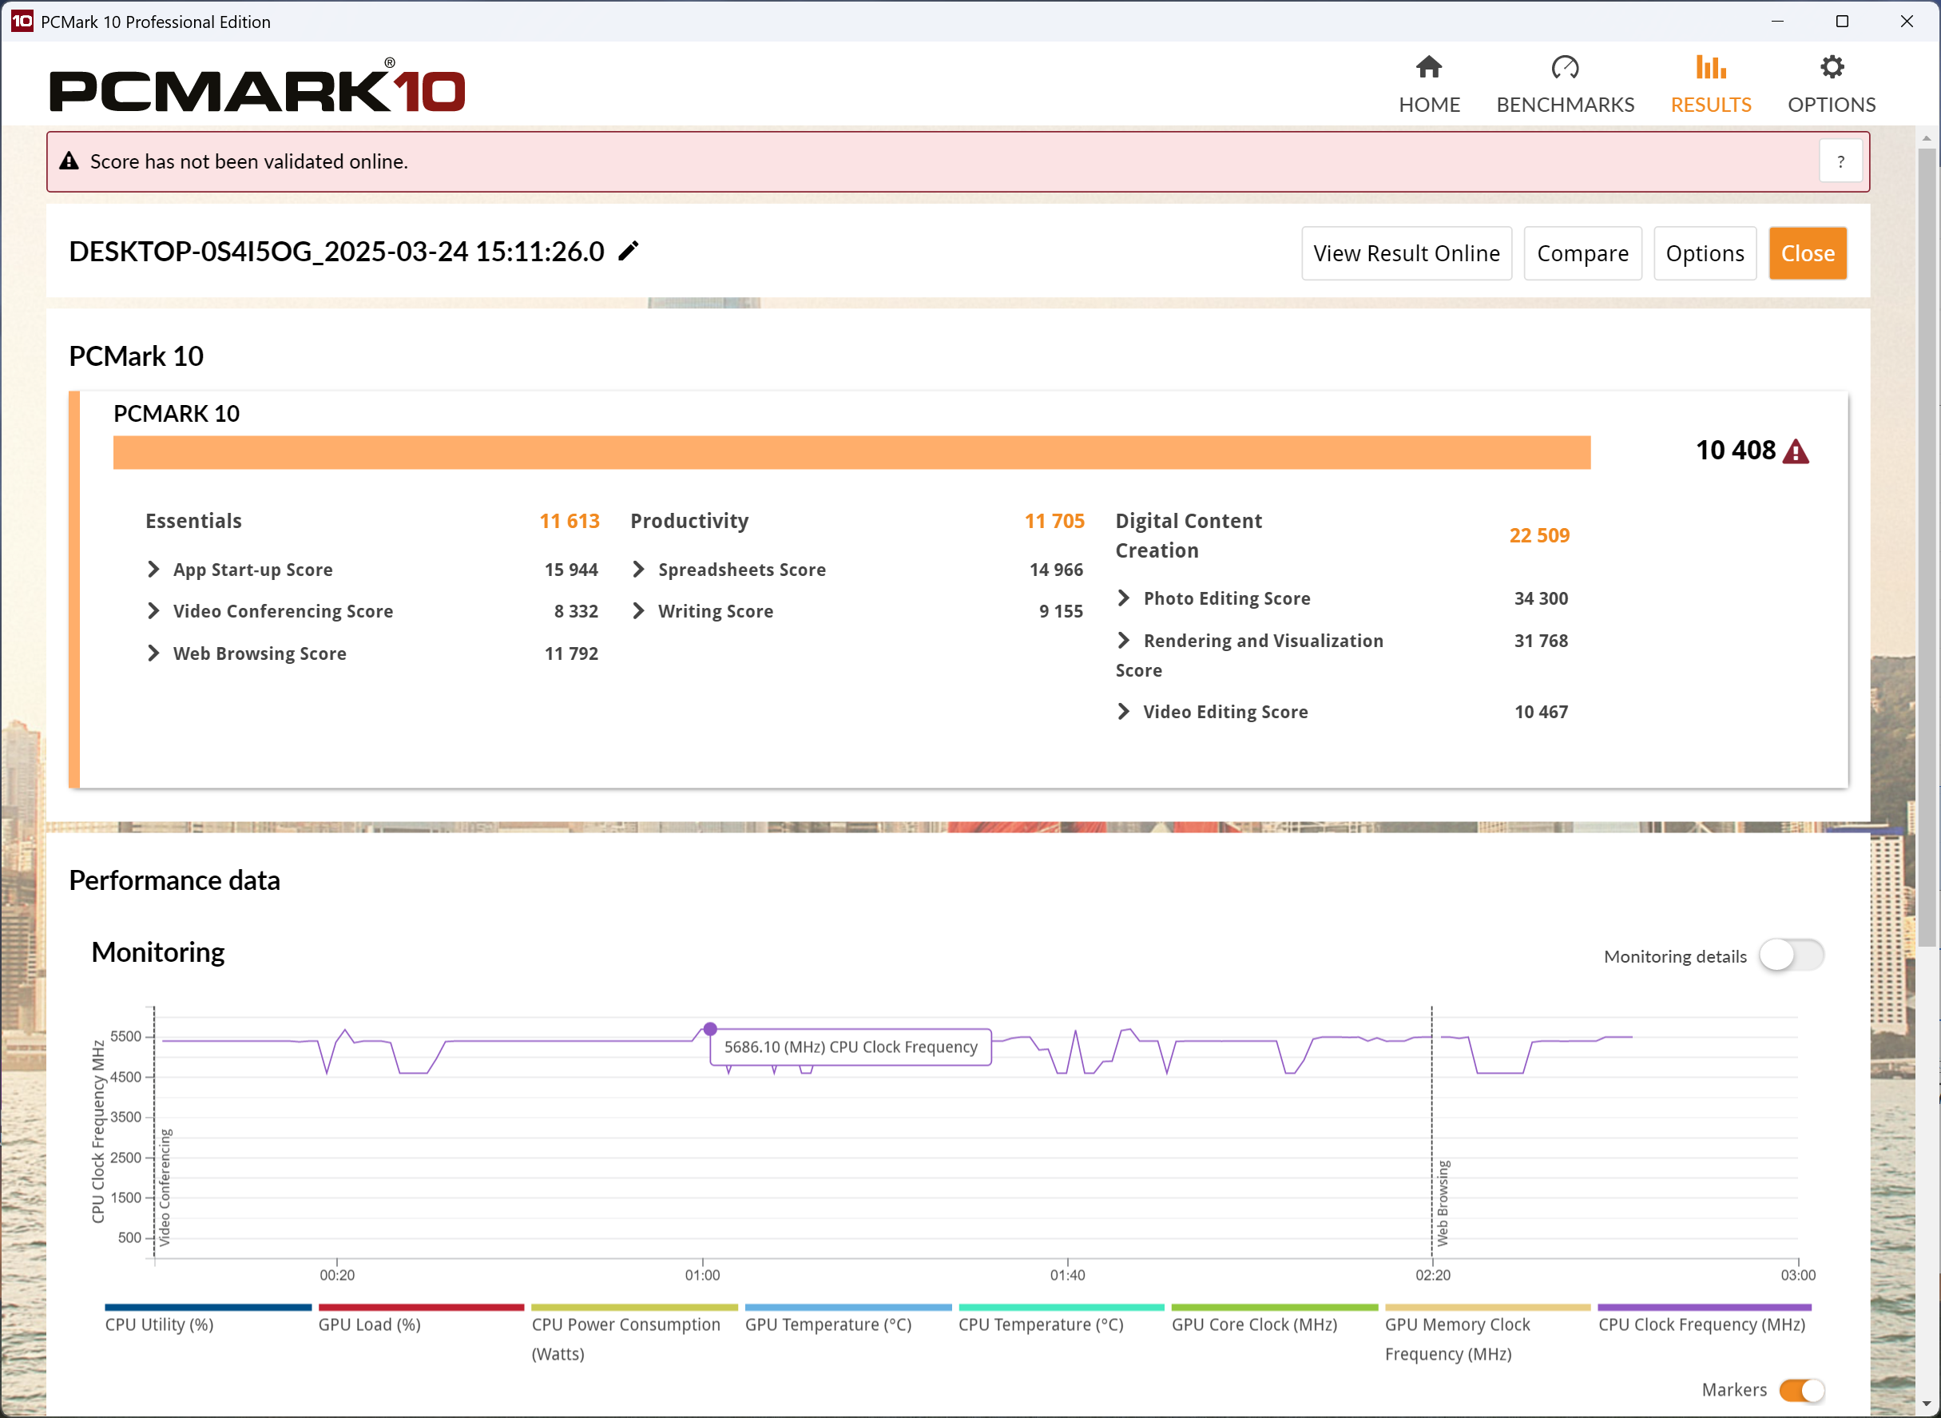1941x1418 pixels.
Task: Click the Digital Content Creation heading
Action: coord(1189,535)
